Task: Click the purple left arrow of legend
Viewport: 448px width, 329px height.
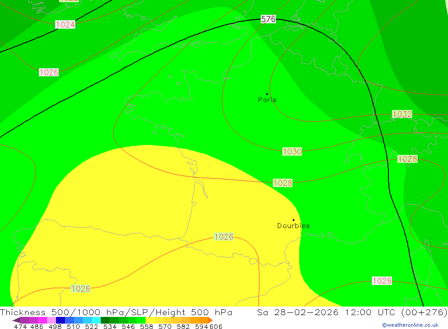Action: point(16,320)
